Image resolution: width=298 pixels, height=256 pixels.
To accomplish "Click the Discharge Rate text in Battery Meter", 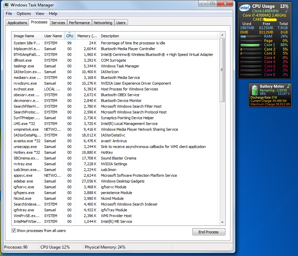I will pyautogui.click(x=264, y=98).
